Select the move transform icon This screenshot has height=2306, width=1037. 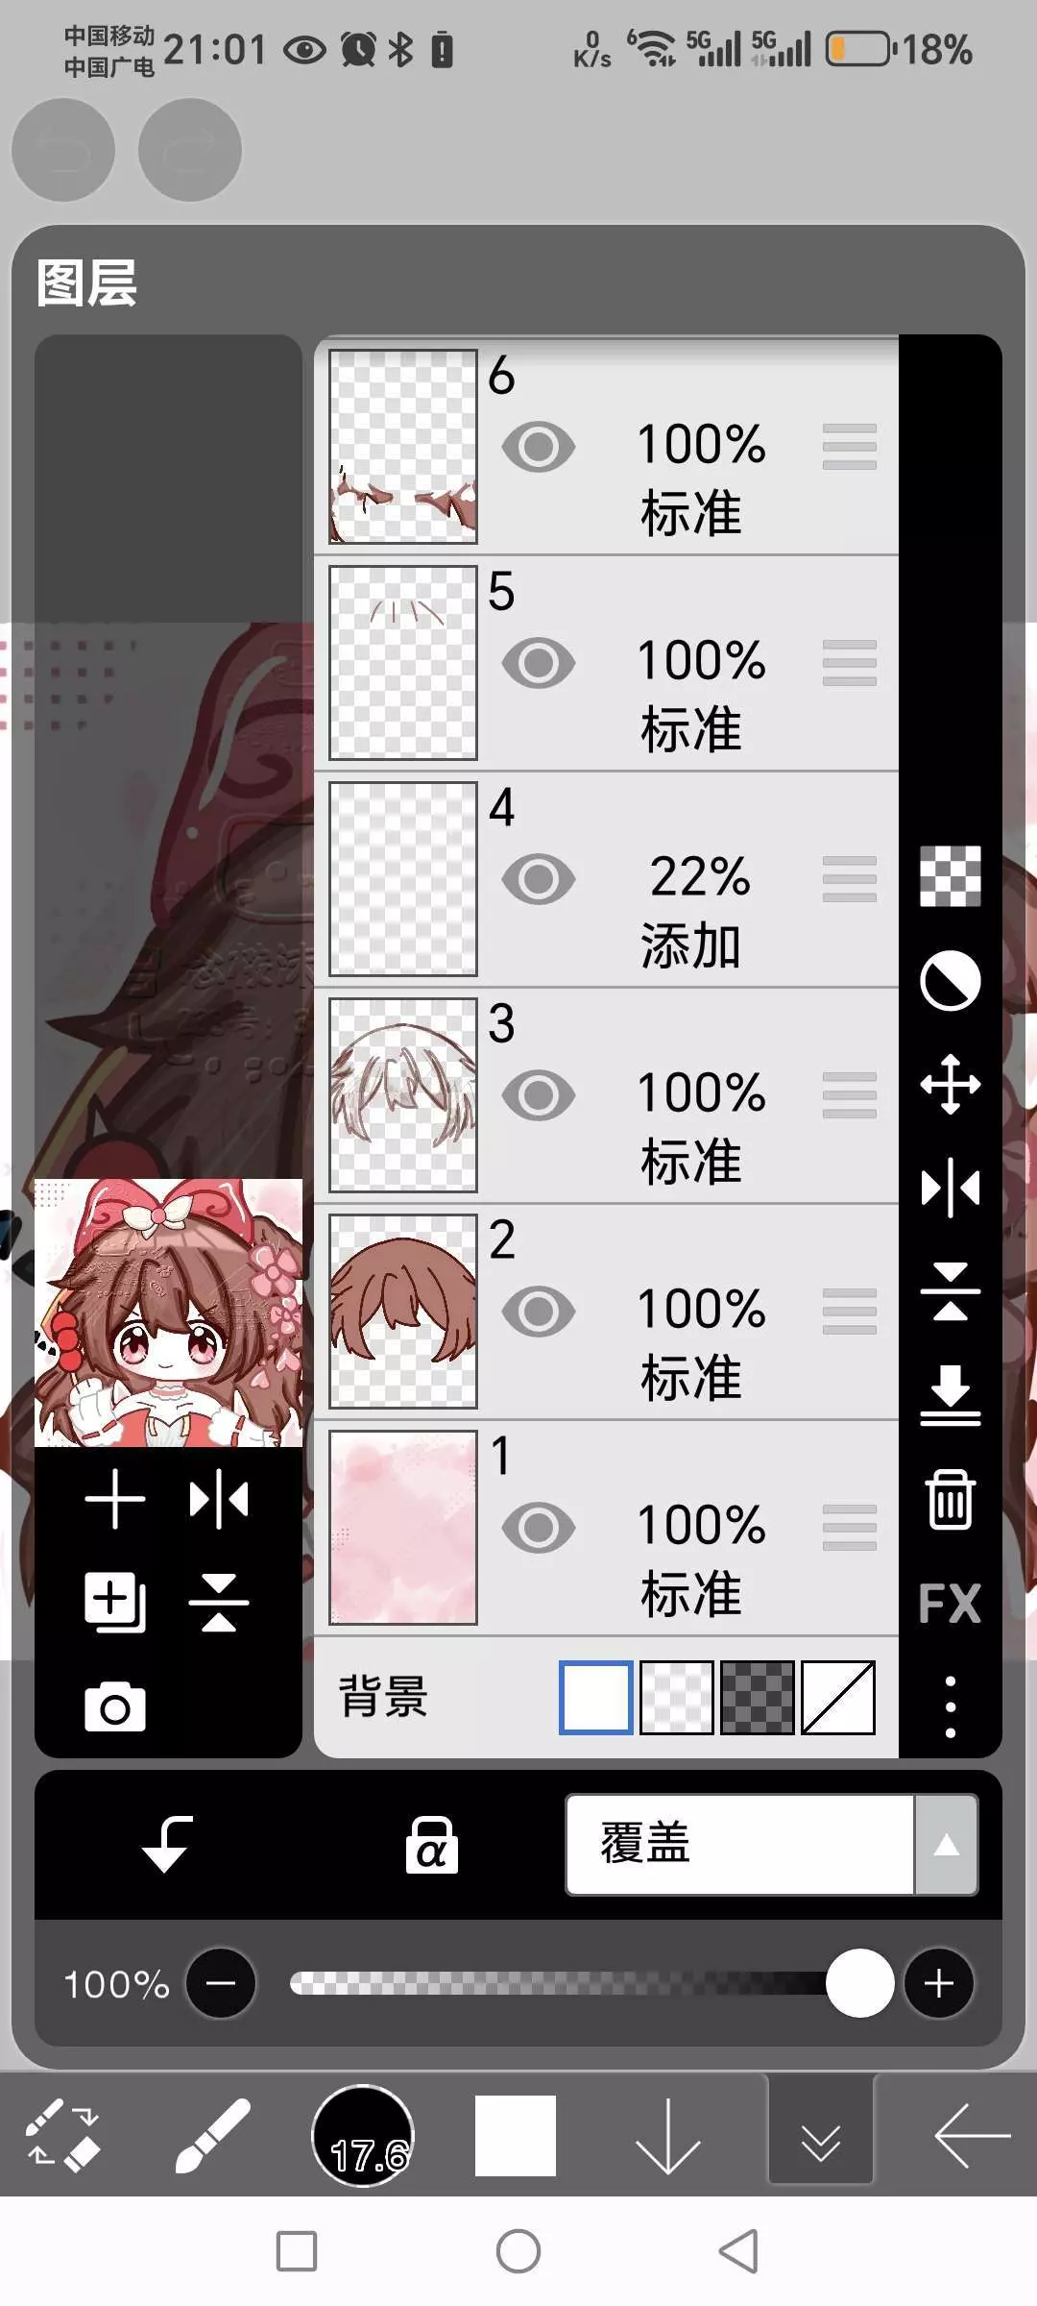tap(950, 1084)
